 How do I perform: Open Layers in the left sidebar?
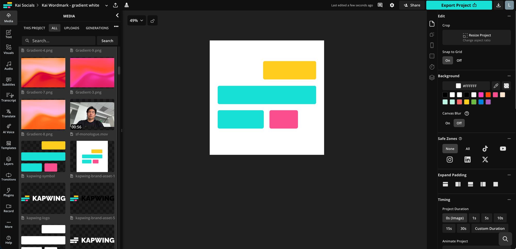(9, 161)
